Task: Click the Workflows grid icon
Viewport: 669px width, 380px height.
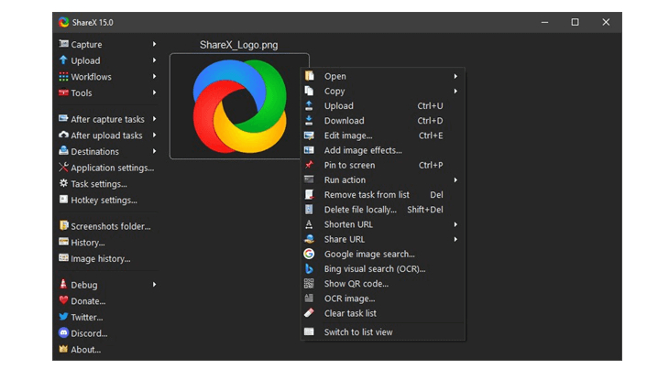Action: click(63, 76)
